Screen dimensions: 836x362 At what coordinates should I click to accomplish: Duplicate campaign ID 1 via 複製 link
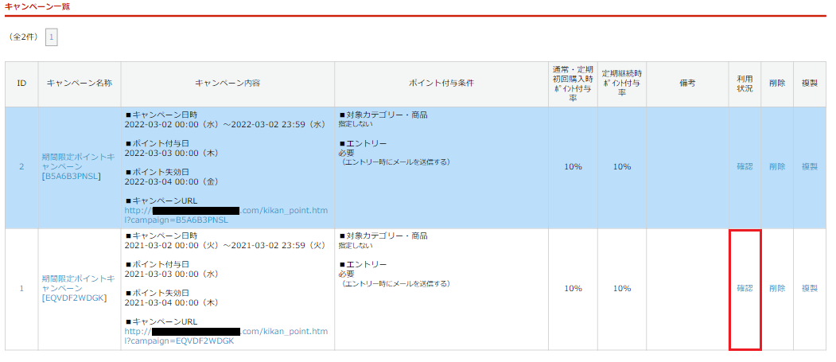coord(810,288)
